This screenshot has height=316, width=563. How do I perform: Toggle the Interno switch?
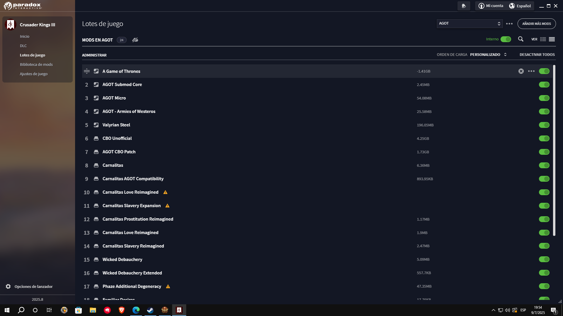click(506, 39)
